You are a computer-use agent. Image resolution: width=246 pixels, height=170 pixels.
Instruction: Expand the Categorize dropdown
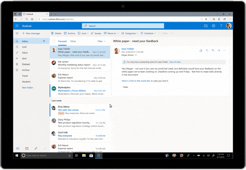click(130, 33)
